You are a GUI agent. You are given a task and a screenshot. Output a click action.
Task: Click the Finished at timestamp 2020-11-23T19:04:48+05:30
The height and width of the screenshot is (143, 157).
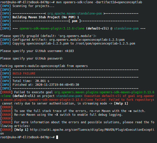[57, 85]
